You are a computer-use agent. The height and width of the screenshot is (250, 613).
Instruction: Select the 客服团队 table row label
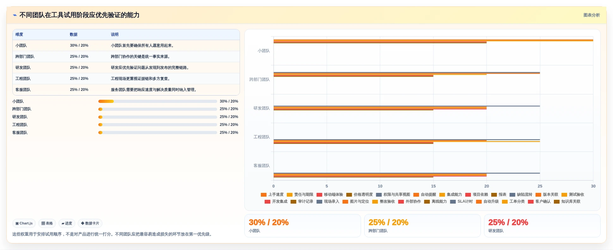(x=23, y=90)
